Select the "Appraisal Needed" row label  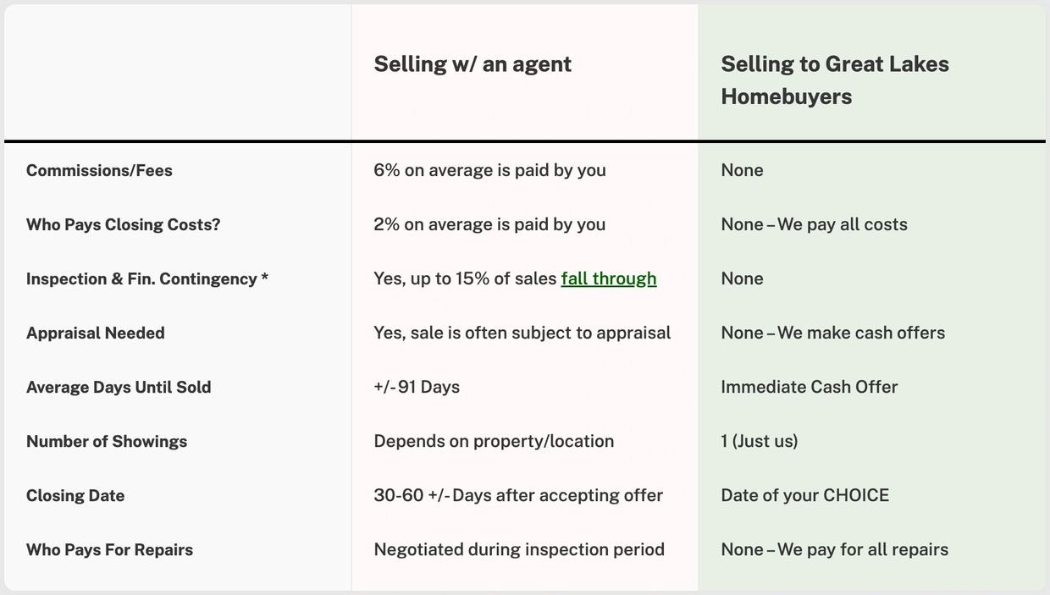[x=95, y=333]
